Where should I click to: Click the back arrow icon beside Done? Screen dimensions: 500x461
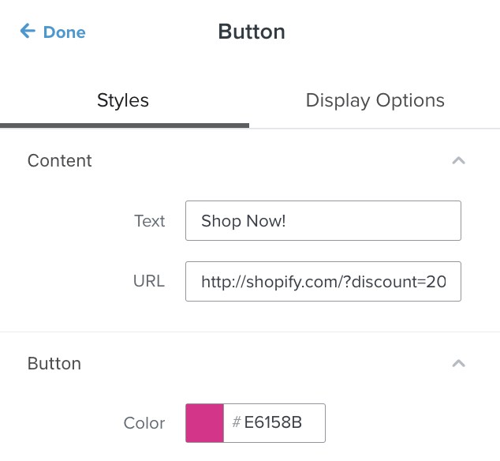[x=27, y=32]
